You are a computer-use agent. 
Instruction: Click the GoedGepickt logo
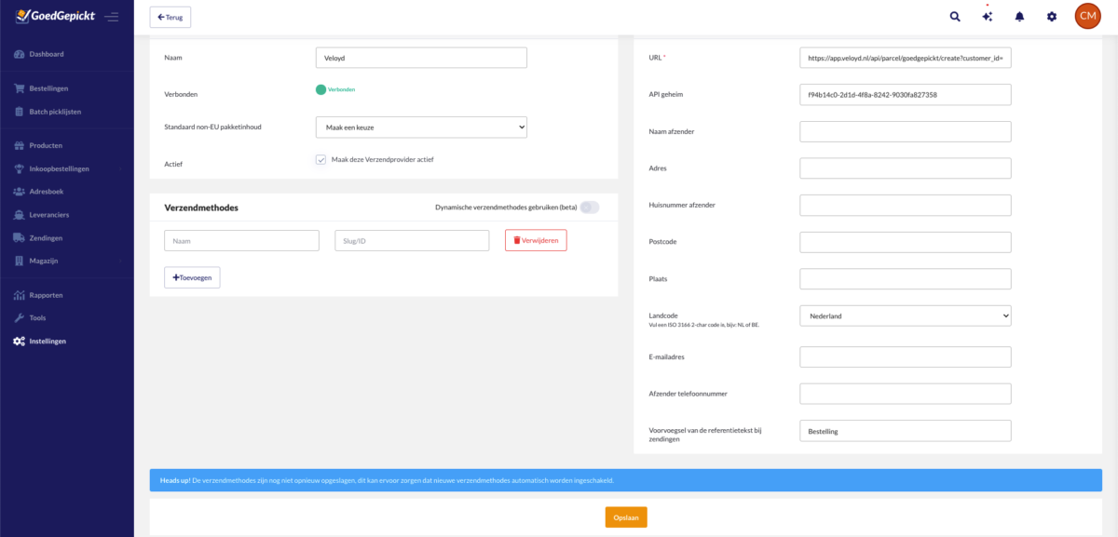[x=54, y=16]
